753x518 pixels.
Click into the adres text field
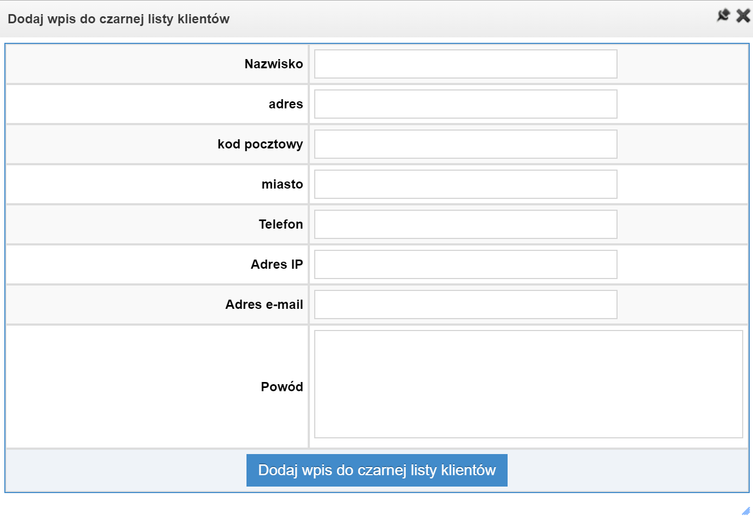point(466,104)
